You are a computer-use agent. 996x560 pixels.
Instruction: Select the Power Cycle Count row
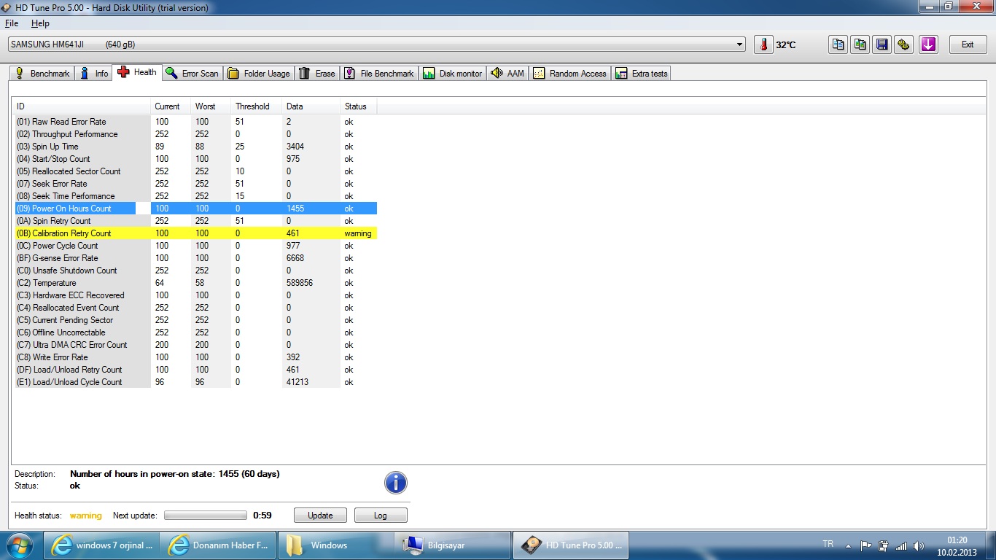(x=195, y=246)
